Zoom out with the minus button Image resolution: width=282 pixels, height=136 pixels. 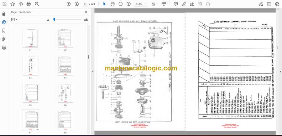pyautogui.click(x=121, y=4)
